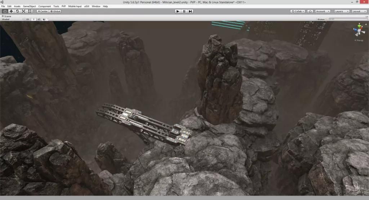369x200 pixels.
Task: Toggle scene lighting on or off
Action: (x=34, y=19)
